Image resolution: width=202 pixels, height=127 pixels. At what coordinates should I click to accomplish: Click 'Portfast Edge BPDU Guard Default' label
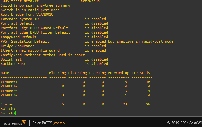point(34,28)
